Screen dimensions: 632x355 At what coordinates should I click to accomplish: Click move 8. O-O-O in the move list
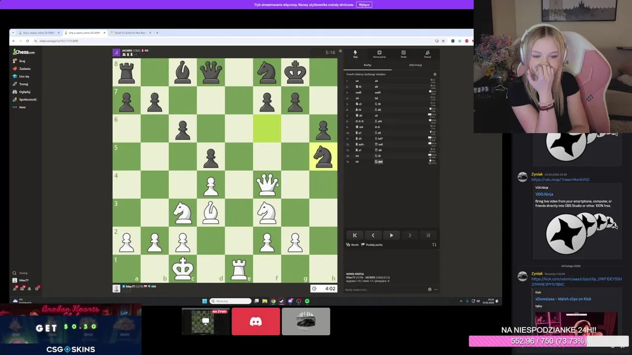[359, 121]
